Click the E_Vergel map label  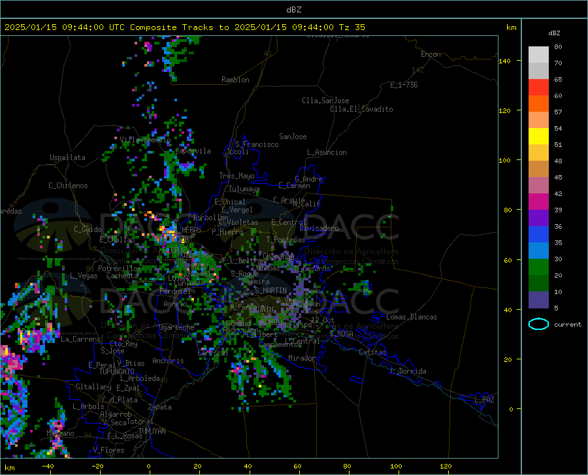coord(237,210)
